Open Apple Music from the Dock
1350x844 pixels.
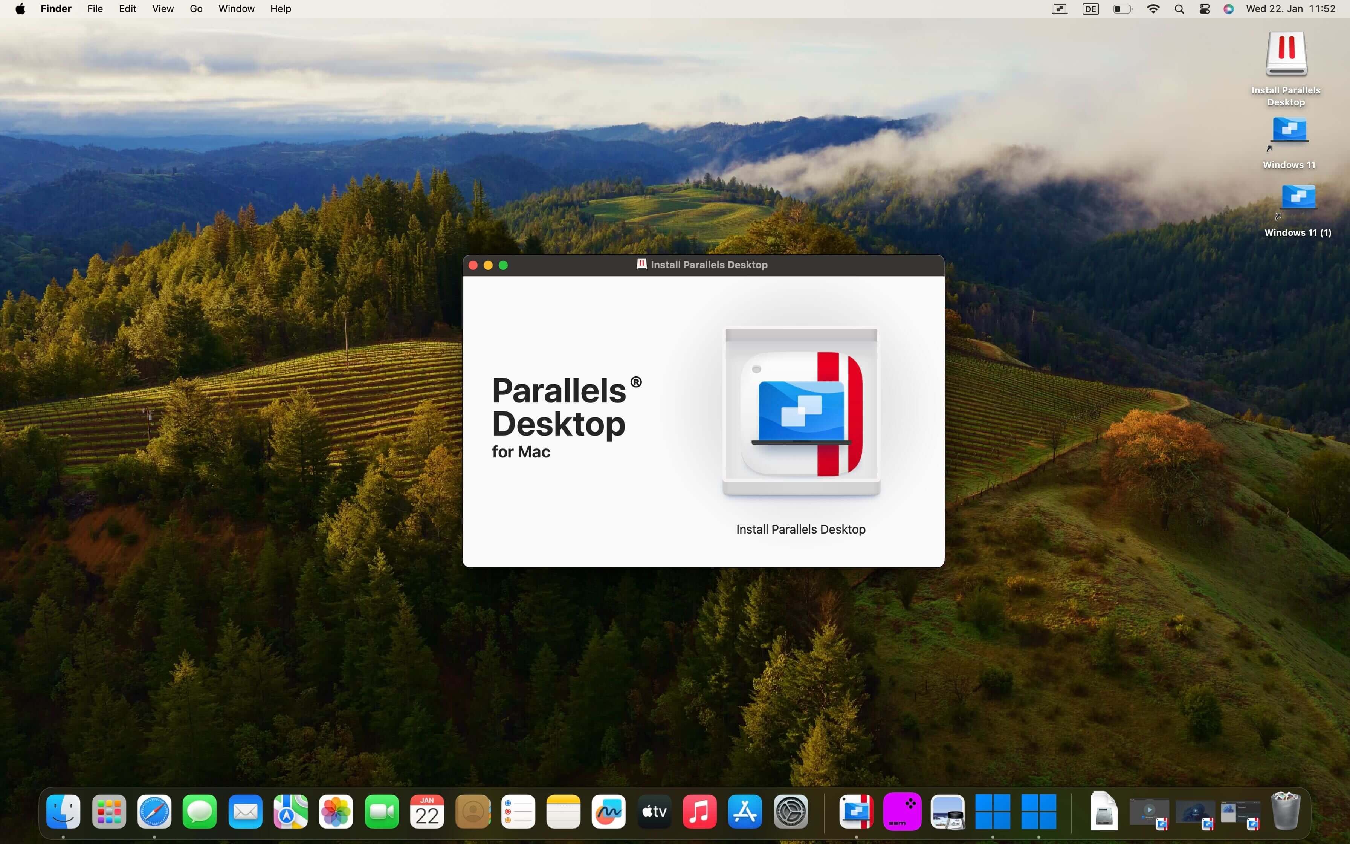pyautogui.click(x=700, y=812)
